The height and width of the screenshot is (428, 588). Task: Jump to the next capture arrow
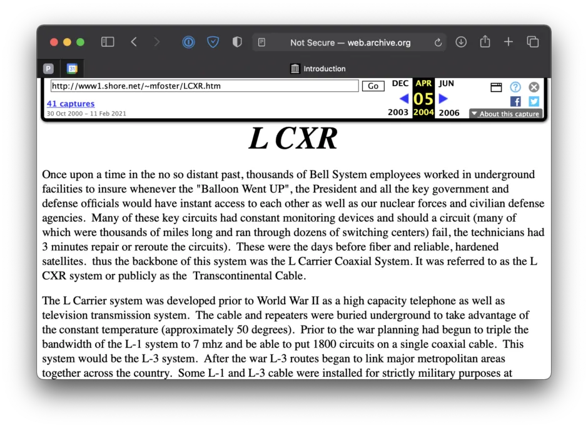(x=444, y=99)
